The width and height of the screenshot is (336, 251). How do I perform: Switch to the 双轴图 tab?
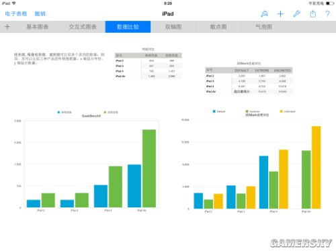(x=173, y=27)
